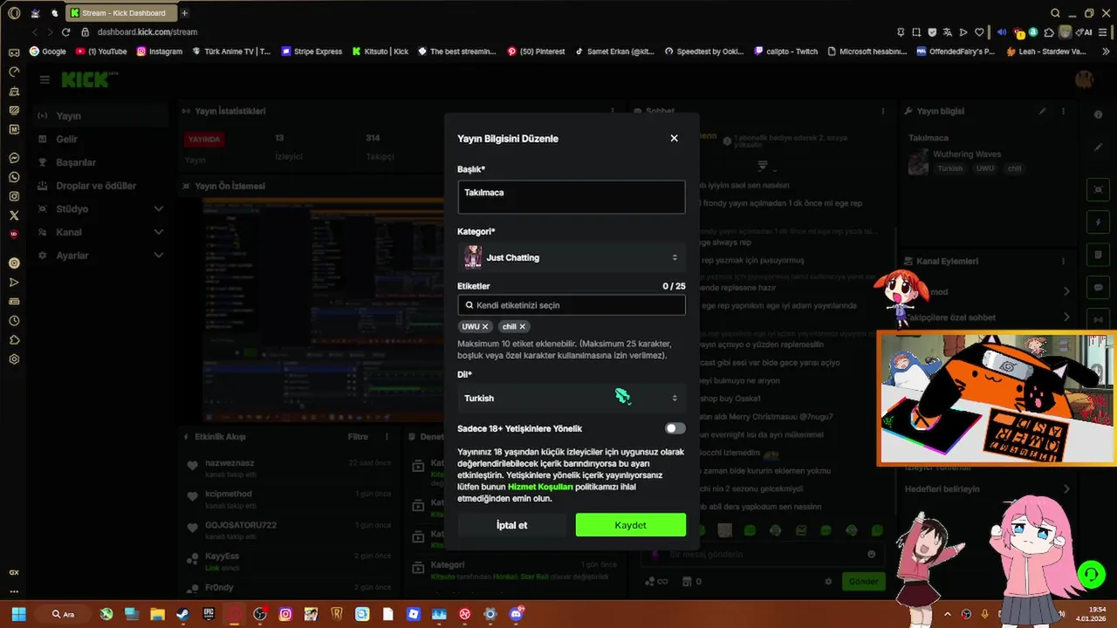Click the KICK logo
Viewport: 1117px width, 628px height.
[x=84, y=80]
